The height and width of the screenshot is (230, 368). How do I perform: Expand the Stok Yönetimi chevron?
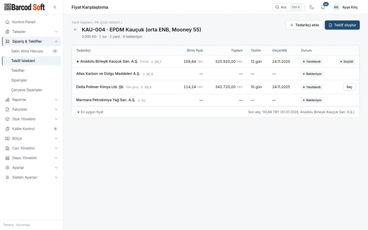coord(56,119)
